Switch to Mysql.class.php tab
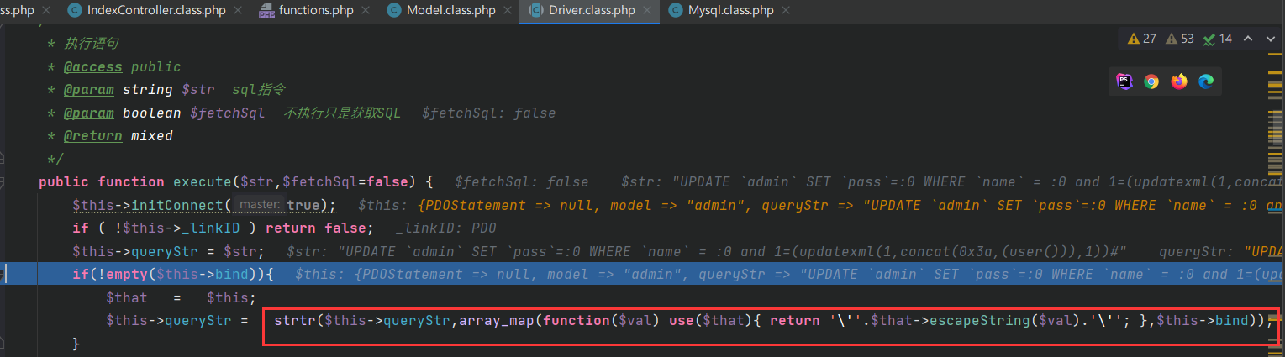1285x357 pixels. (x=729, y=11)
